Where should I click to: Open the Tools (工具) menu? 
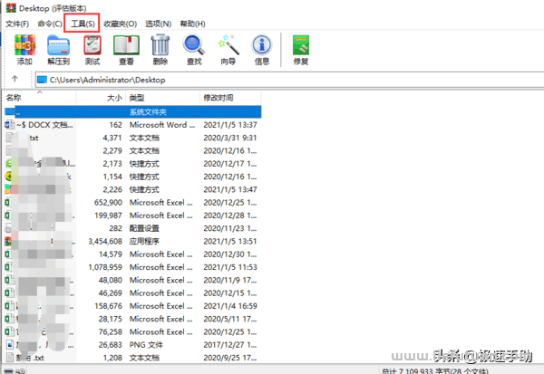coord(83,24)
